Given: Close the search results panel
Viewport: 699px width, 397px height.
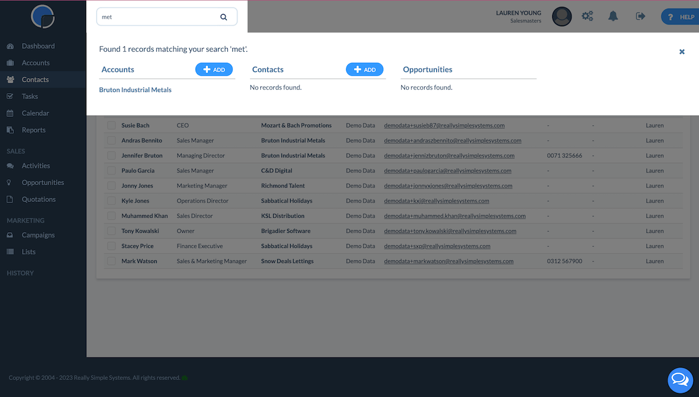Looking at the screenshot, I should (682, 52).
